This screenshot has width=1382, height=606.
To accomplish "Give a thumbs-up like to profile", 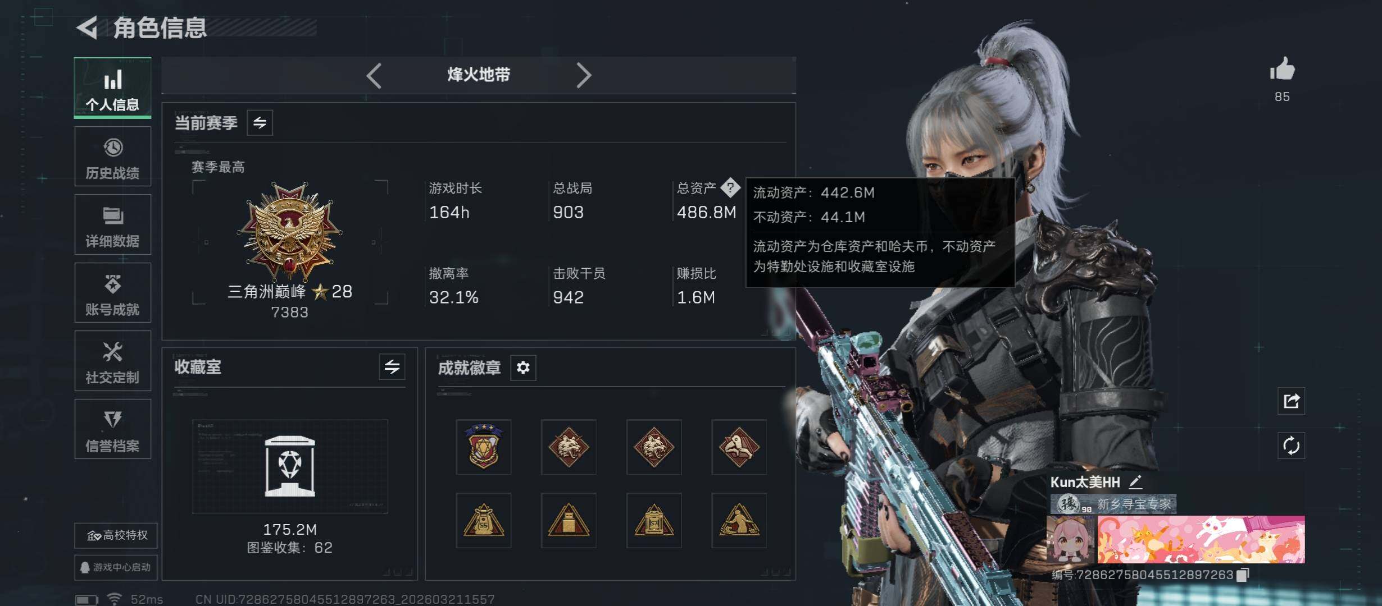I will point(1282,70).
